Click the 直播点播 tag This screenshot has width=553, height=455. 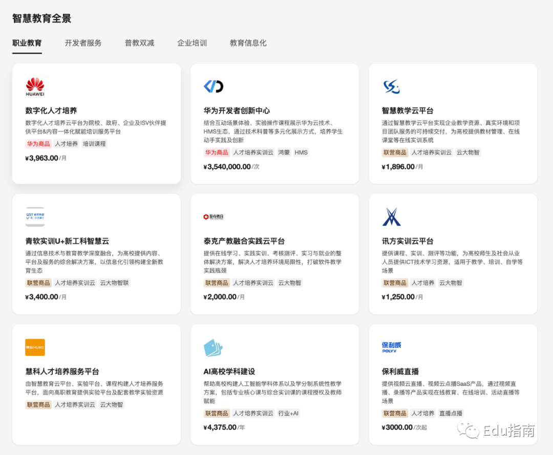point(451,414)
